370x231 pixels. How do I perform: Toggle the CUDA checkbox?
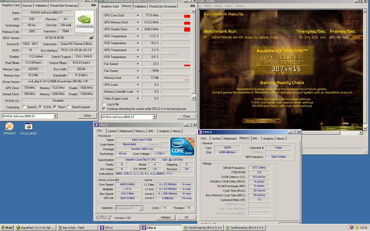tap(40, 107)
